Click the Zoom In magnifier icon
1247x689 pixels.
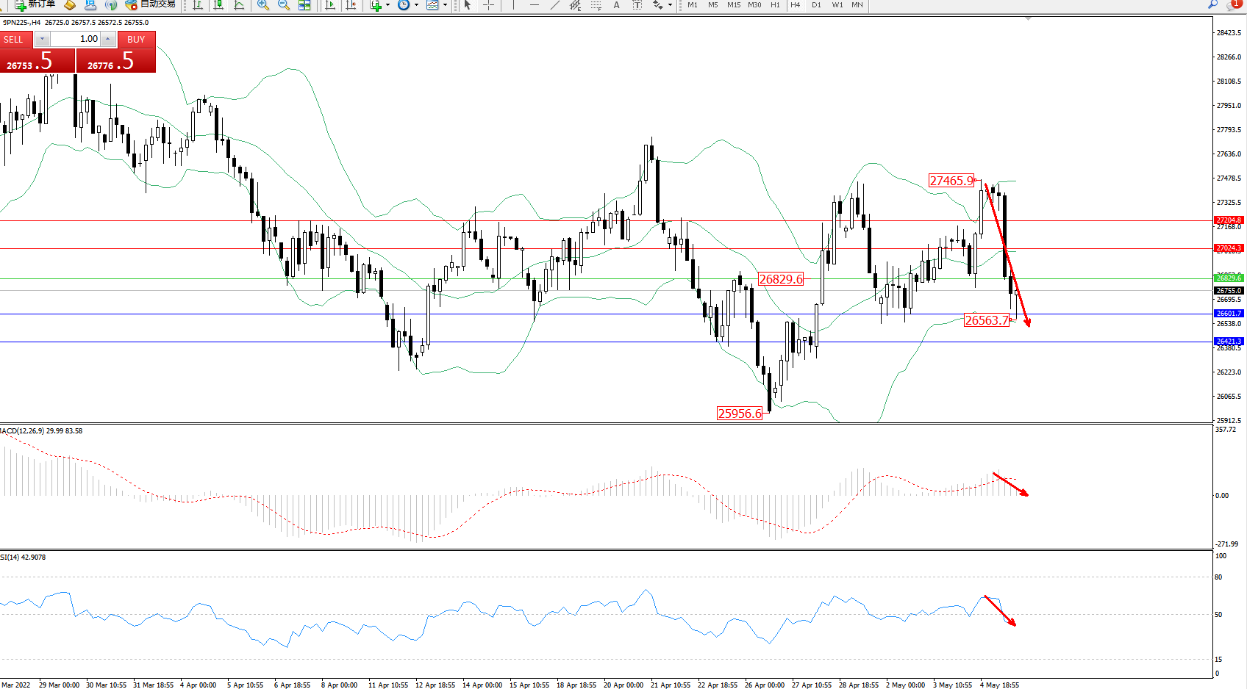tap(262, 5)
